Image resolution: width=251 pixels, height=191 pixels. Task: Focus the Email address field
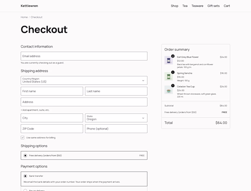pyautogui.click(x=84, y=56)
